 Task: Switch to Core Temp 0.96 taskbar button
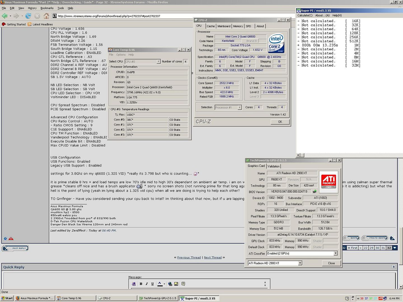[76, 298]
